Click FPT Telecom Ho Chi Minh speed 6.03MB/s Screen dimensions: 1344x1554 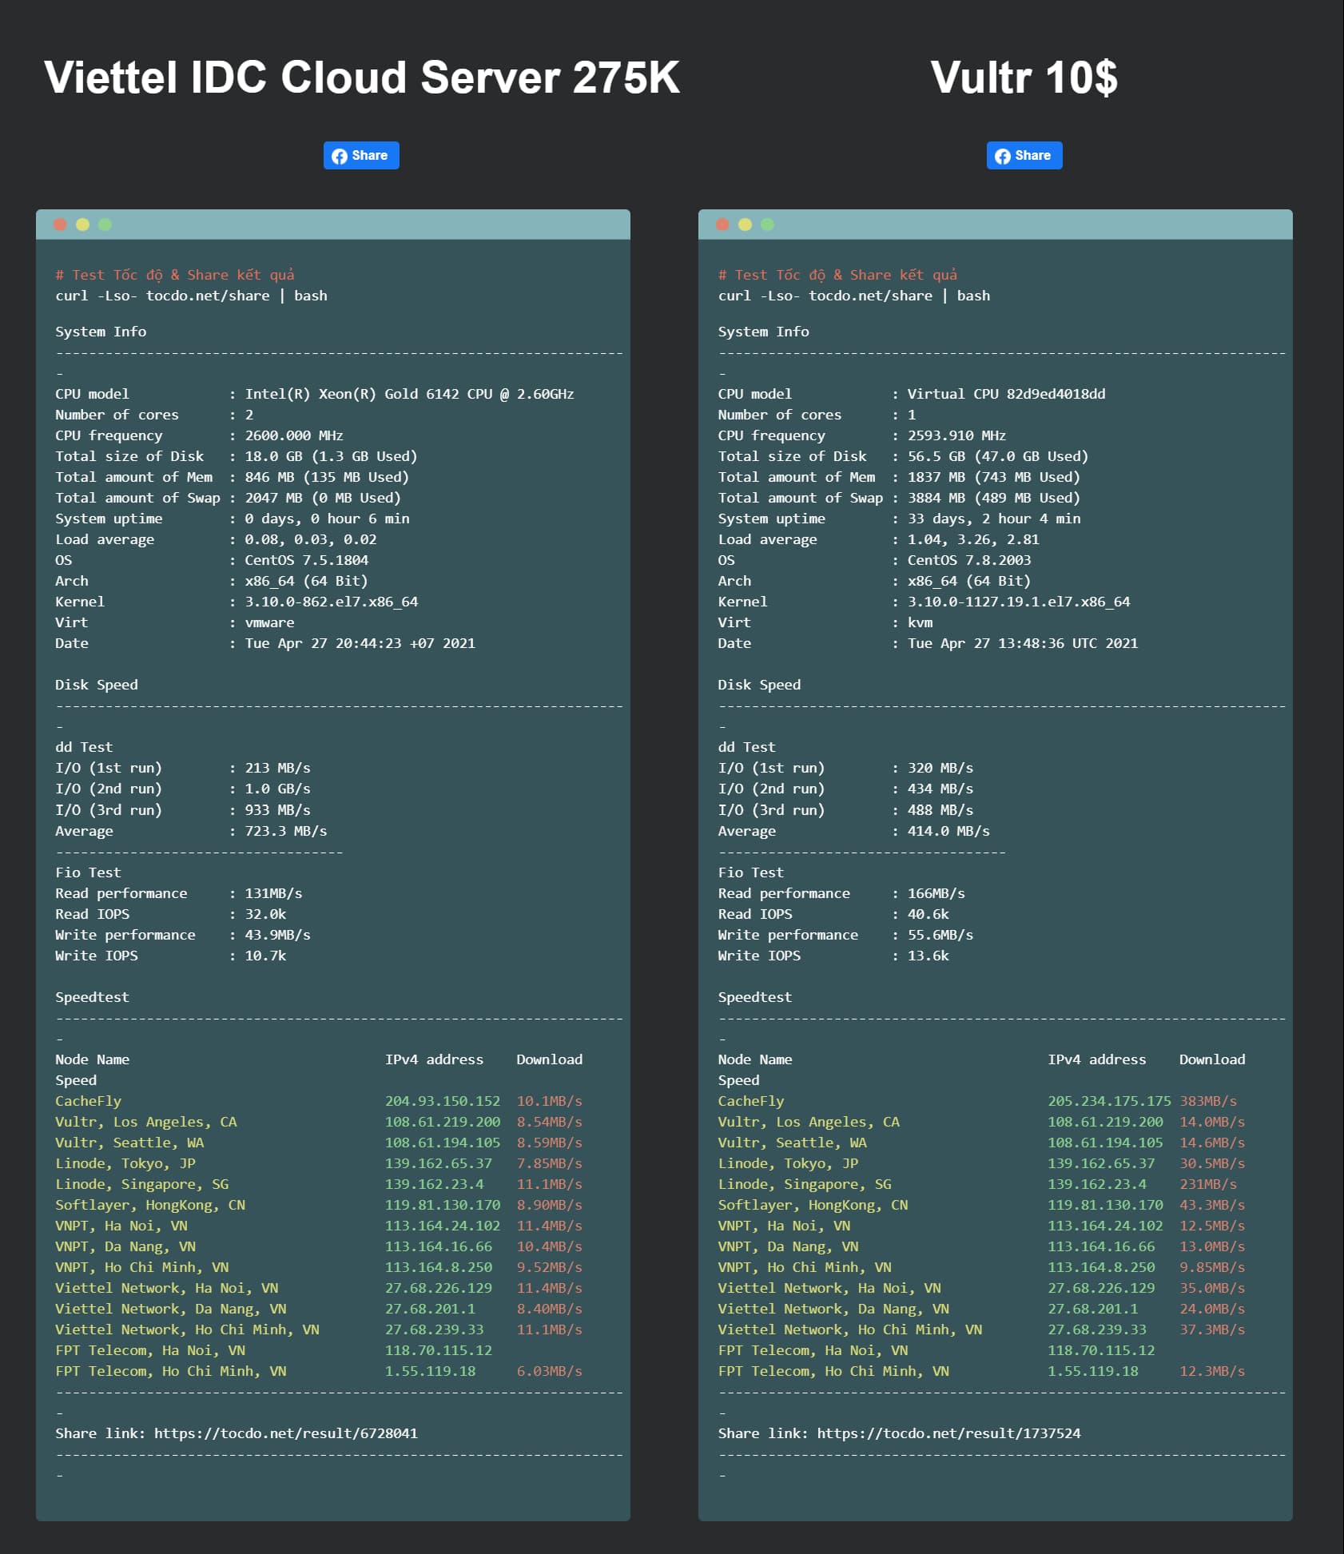(x=549, y=1371)
